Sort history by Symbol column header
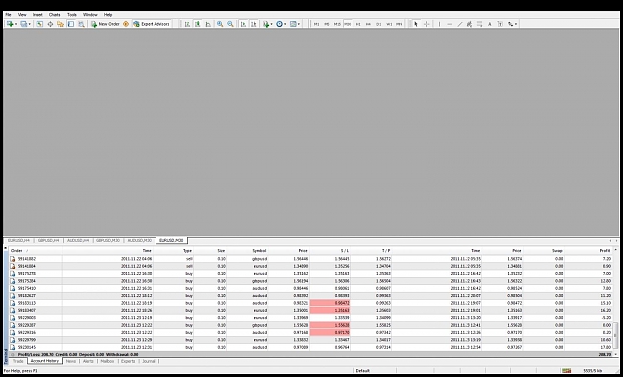The image size is (623, 377). point(259,251)
